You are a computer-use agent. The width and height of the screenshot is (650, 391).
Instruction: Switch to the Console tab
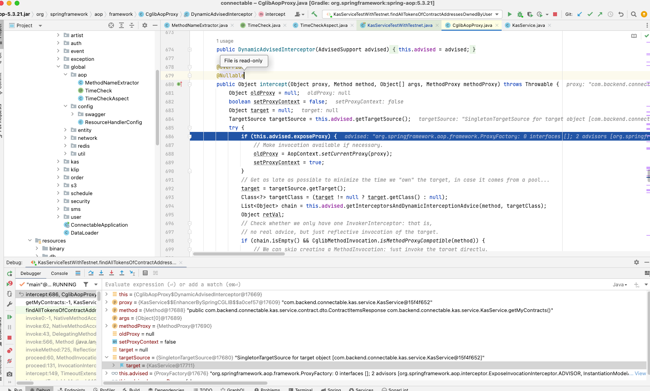59,273
